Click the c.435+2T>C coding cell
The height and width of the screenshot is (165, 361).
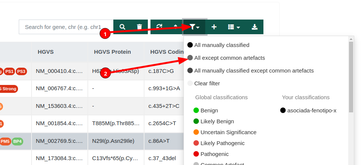tap(164, 106)
